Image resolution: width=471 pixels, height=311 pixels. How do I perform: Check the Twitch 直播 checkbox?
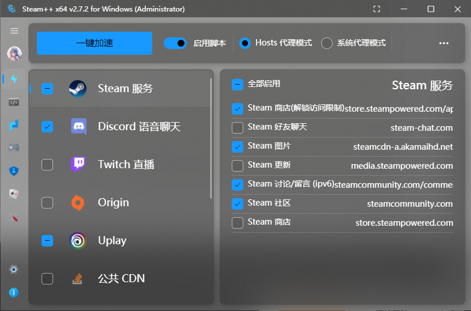tap(47, 165)
